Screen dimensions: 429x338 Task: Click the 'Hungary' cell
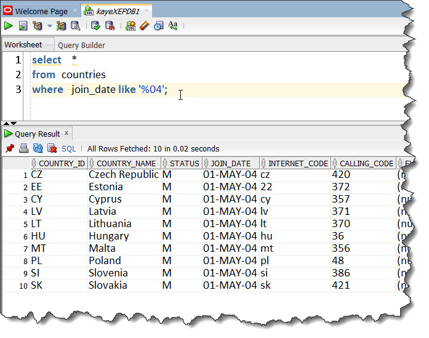(x=124, y=236)
